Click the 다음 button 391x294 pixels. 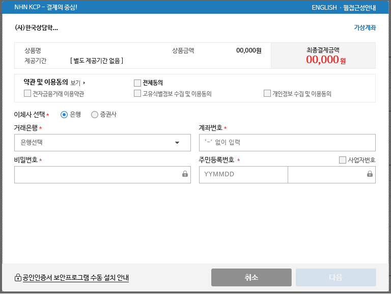[x=336, y=277]
